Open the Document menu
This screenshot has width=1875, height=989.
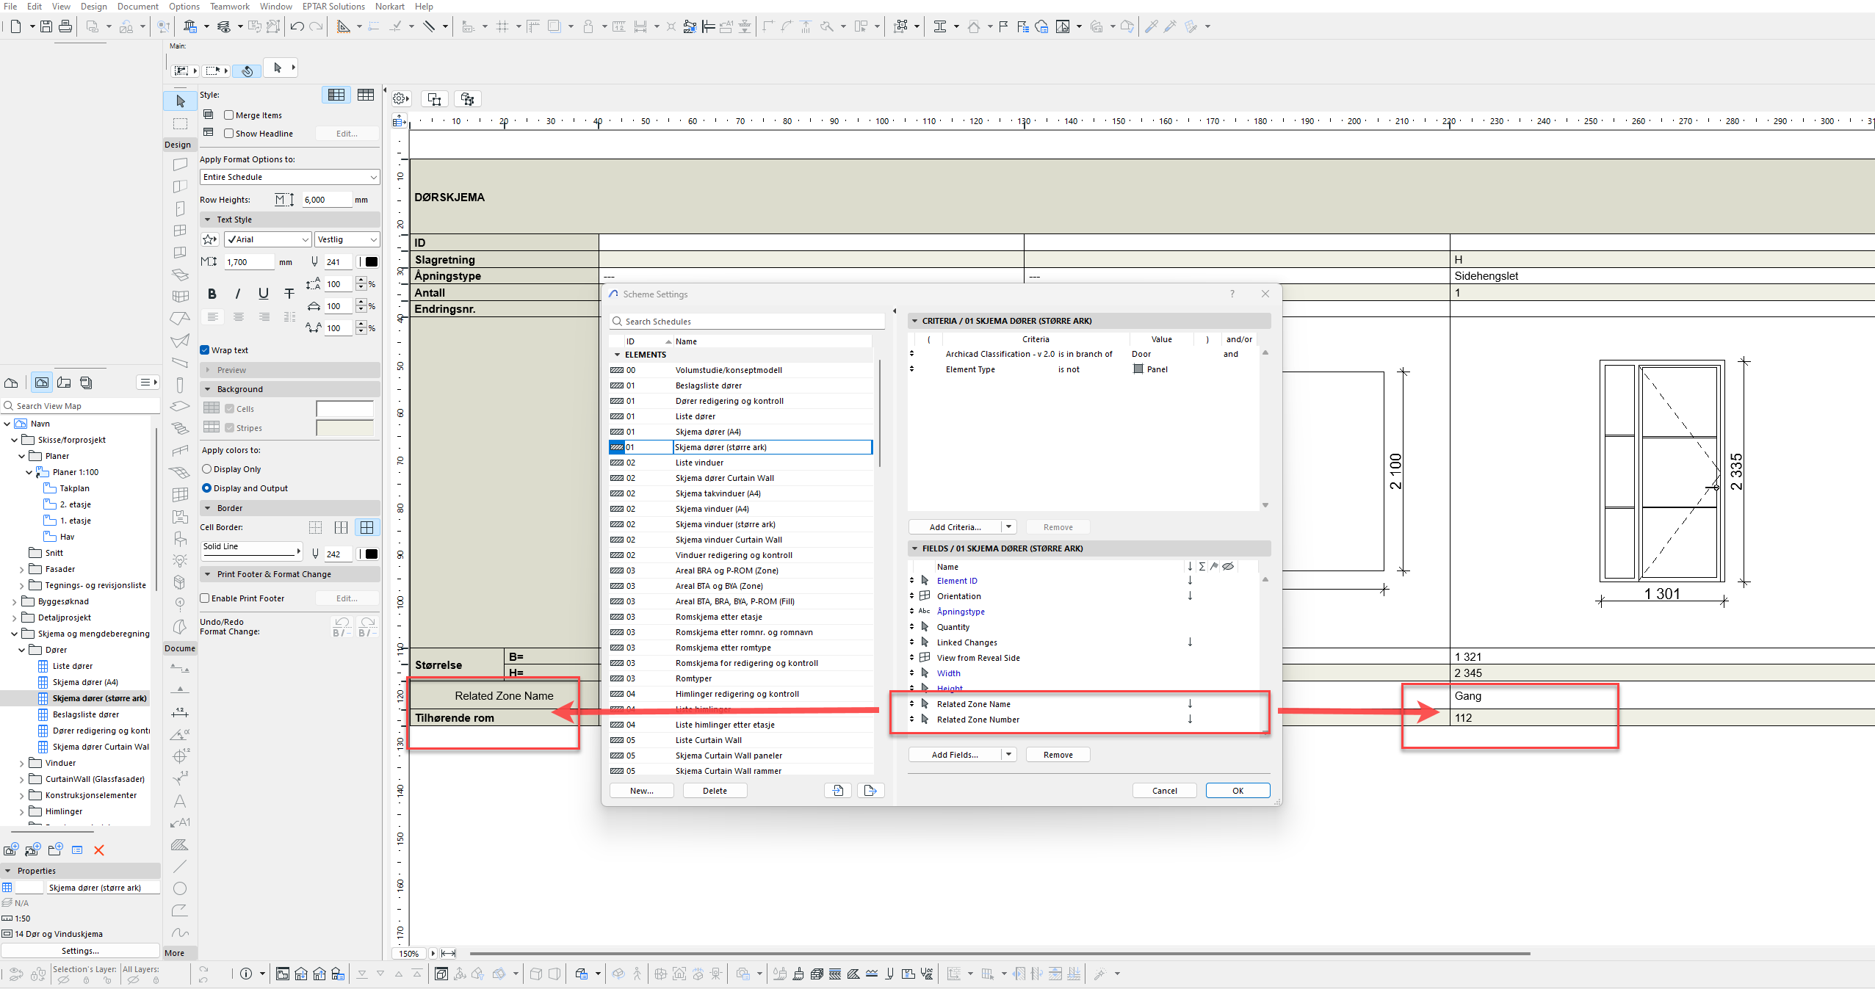pos(137,7)
